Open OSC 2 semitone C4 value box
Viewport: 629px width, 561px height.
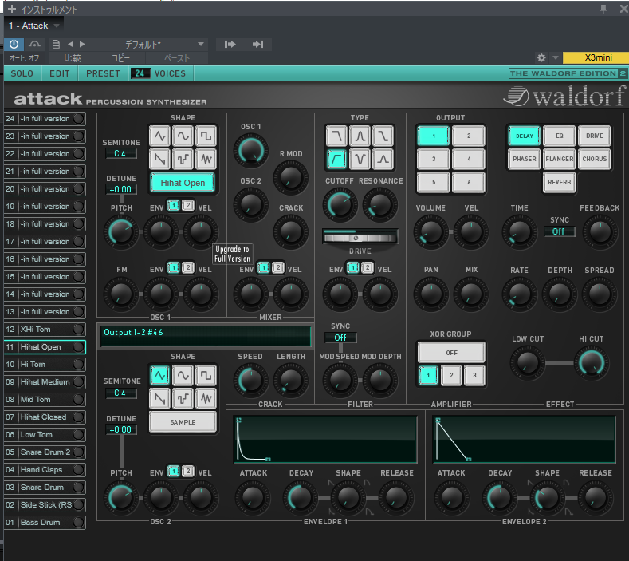tap(120, 393)
